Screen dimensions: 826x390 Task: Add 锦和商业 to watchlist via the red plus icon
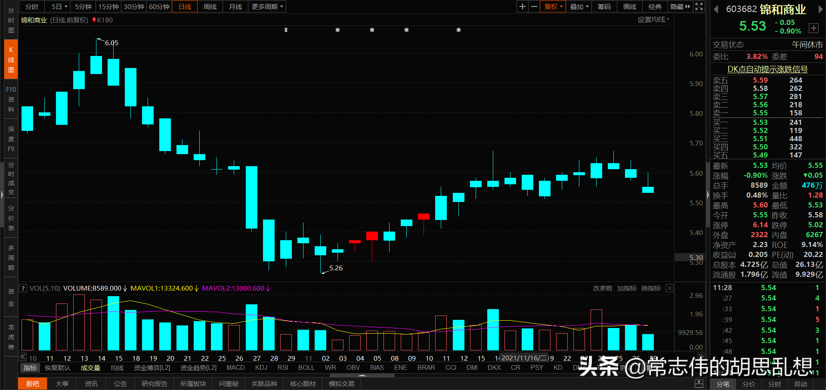click(x=814, y=28)
